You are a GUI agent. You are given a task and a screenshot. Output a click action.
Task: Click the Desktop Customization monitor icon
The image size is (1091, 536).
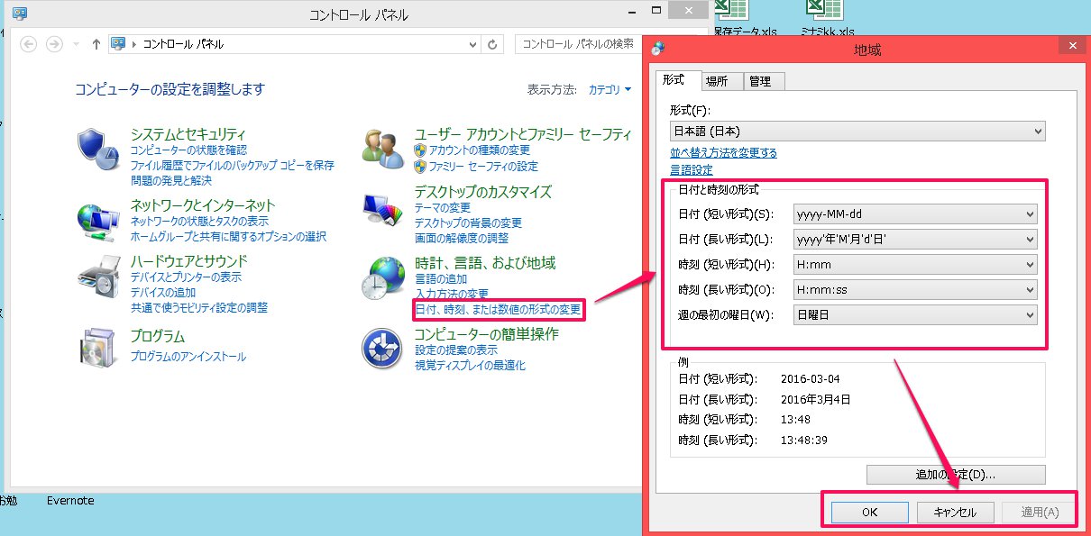coord(382,213)
